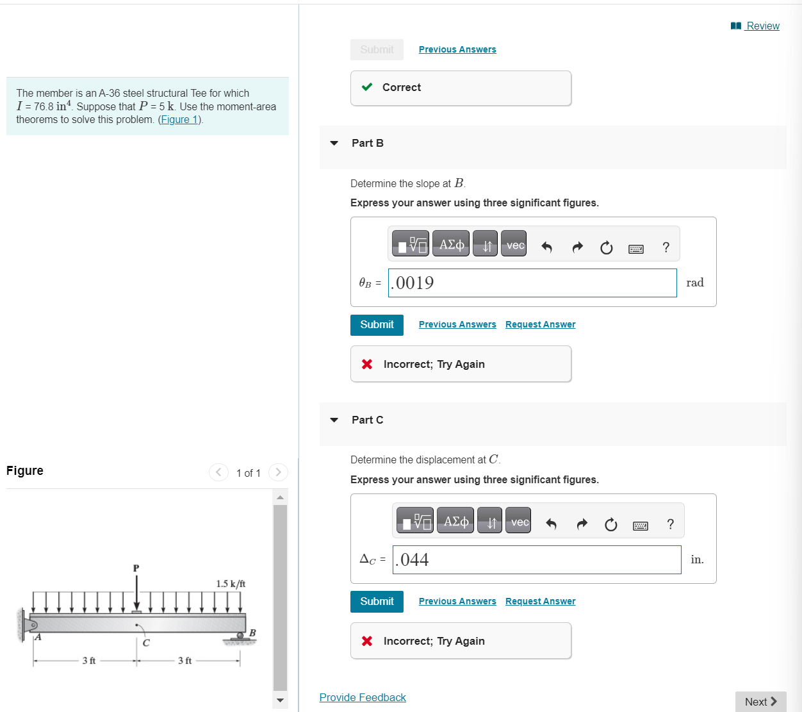The width and height of the screenshot is (802, 712).
Task: Click the subscript/superscript arrows button in Part C
Action: click(x=489, y=520)
